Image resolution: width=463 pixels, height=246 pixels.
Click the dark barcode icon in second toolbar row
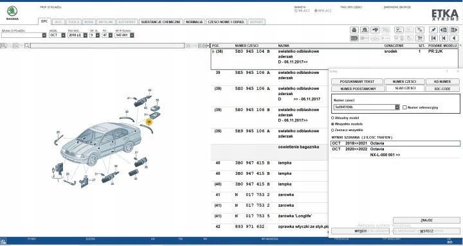tap(354, 38)
